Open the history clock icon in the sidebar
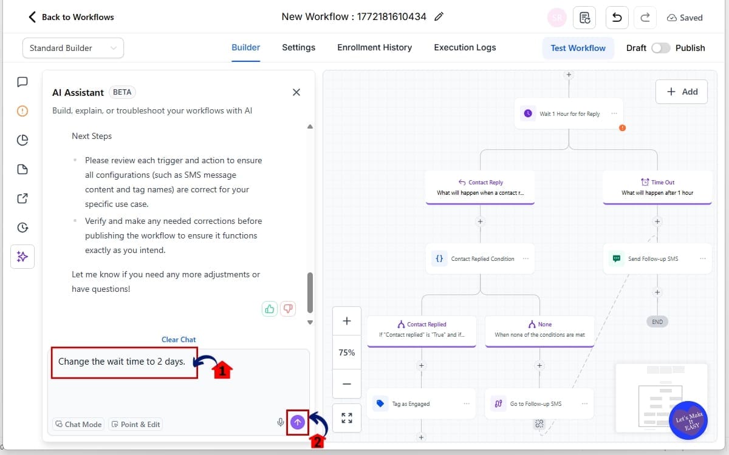Image resolution: width=729 pixels, height=455 pixels. click(22, 227)
